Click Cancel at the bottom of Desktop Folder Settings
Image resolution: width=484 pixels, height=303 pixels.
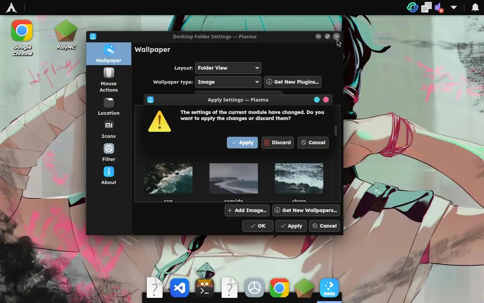pos(324,226)
